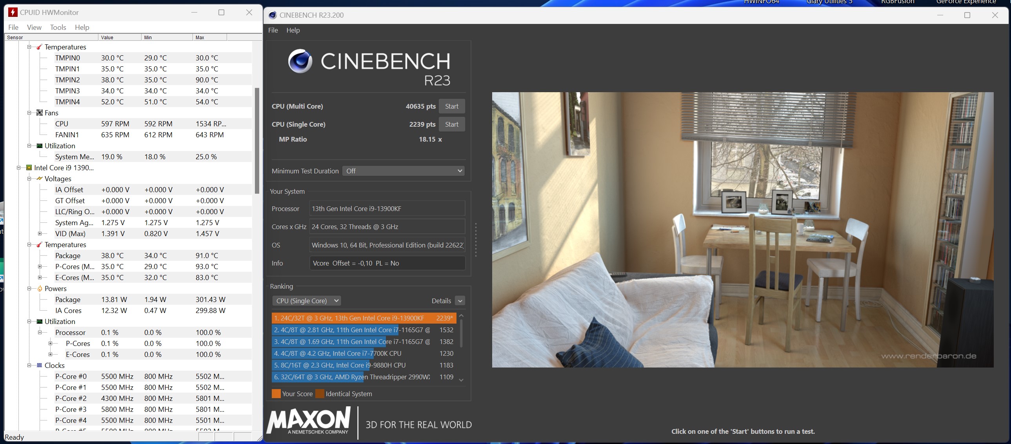Viewport: 1011px width, 444px height.
Task: Start the CPU Multi Core test
Action: pos(451,106)
